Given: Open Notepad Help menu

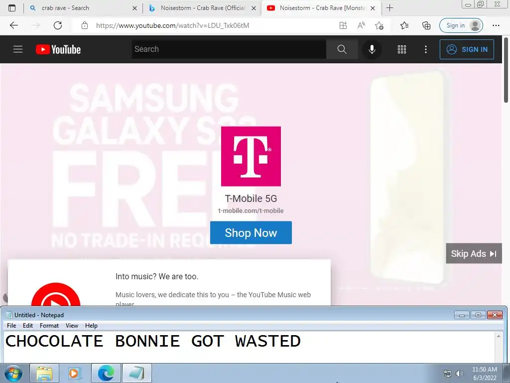Looking at the screenshot, I should (x=92, y=325).
